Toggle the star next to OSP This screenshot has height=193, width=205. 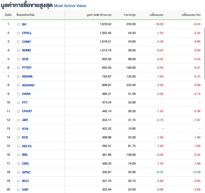coord(18,190)
